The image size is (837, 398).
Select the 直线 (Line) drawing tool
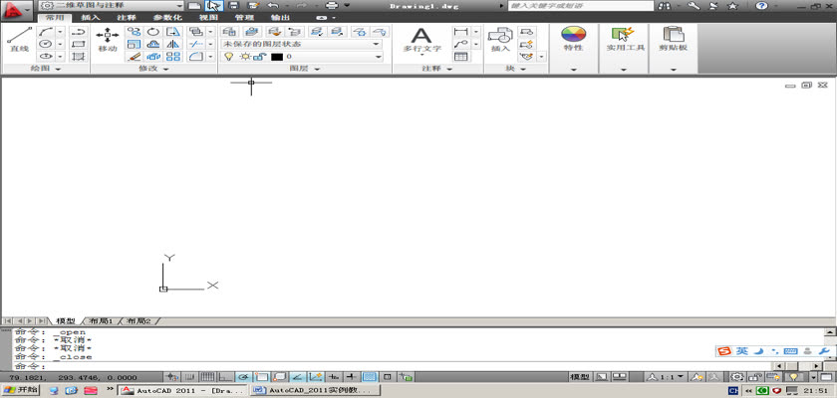point(18,40)
